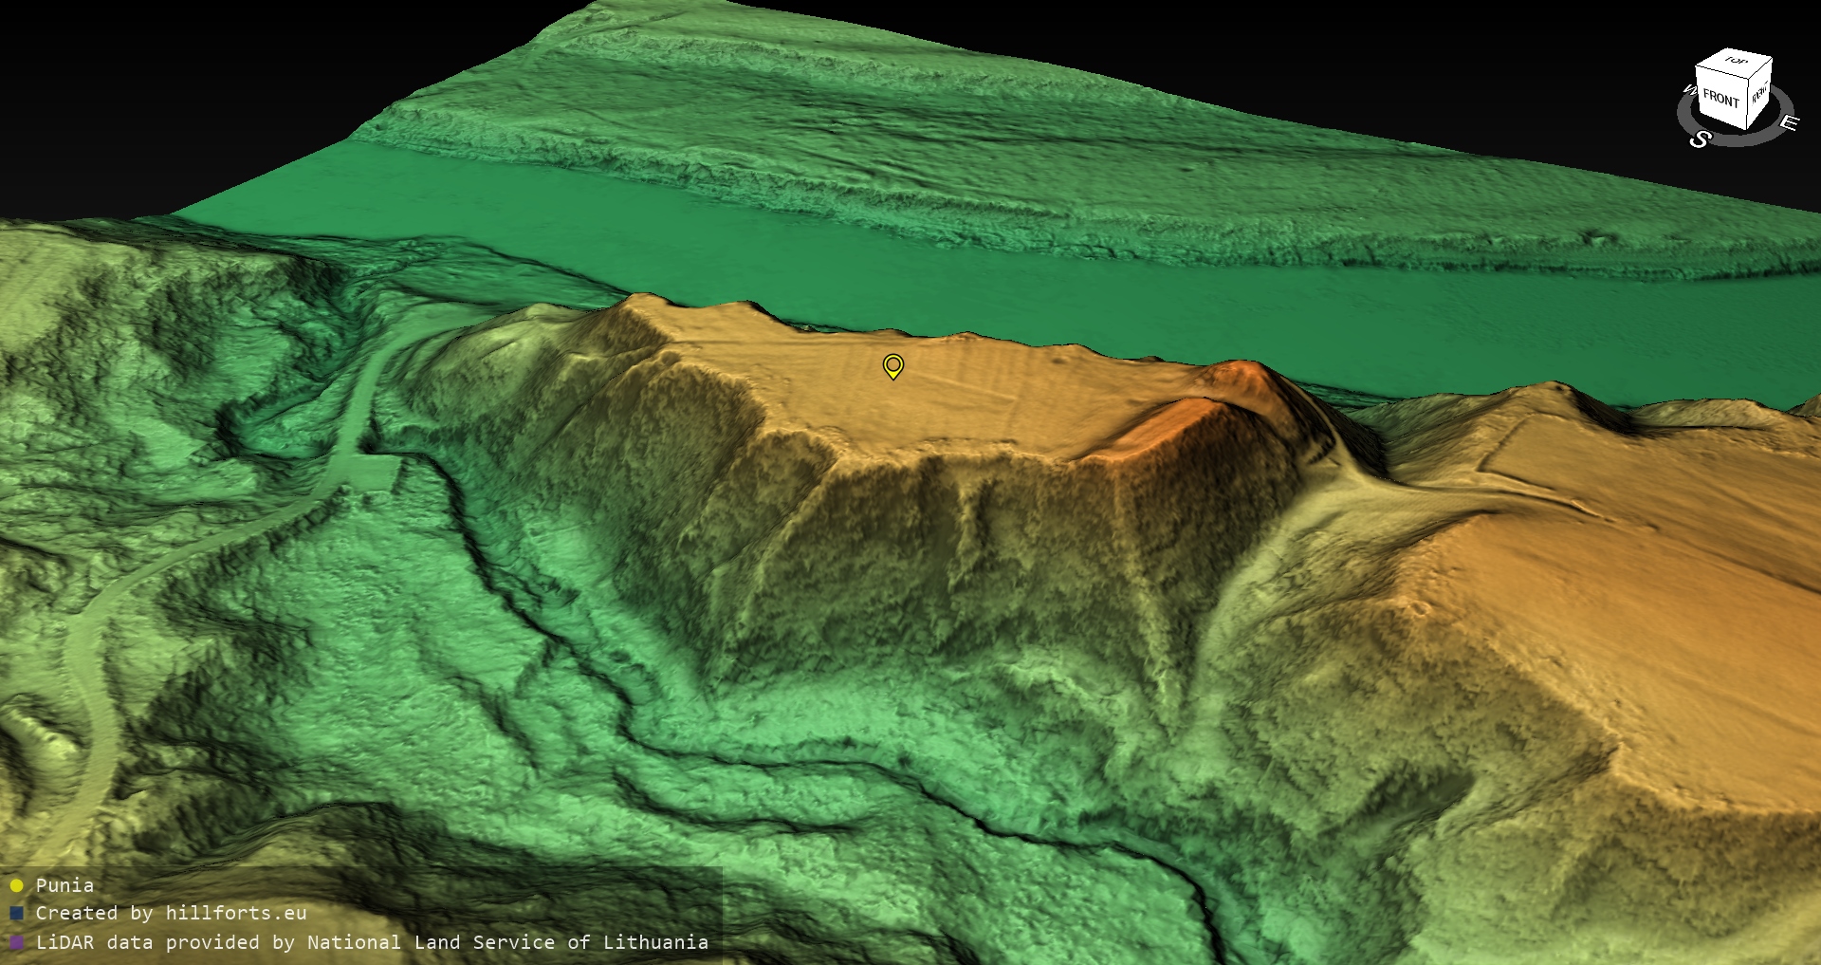Screen dimensions: 1821x965
Task: Click the E compass letter
Action: click(x=1788, y=123)
